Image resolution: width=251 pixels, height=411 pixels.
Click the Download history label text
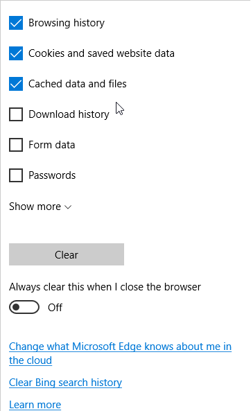click(69, 114)
